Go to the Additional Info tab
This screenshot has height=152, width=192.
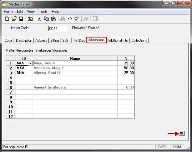tap(118, 40)
